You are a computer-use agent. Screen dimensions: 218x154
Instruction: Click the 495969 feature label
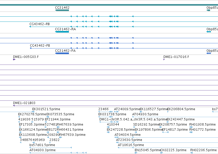(x=39, y=140)
